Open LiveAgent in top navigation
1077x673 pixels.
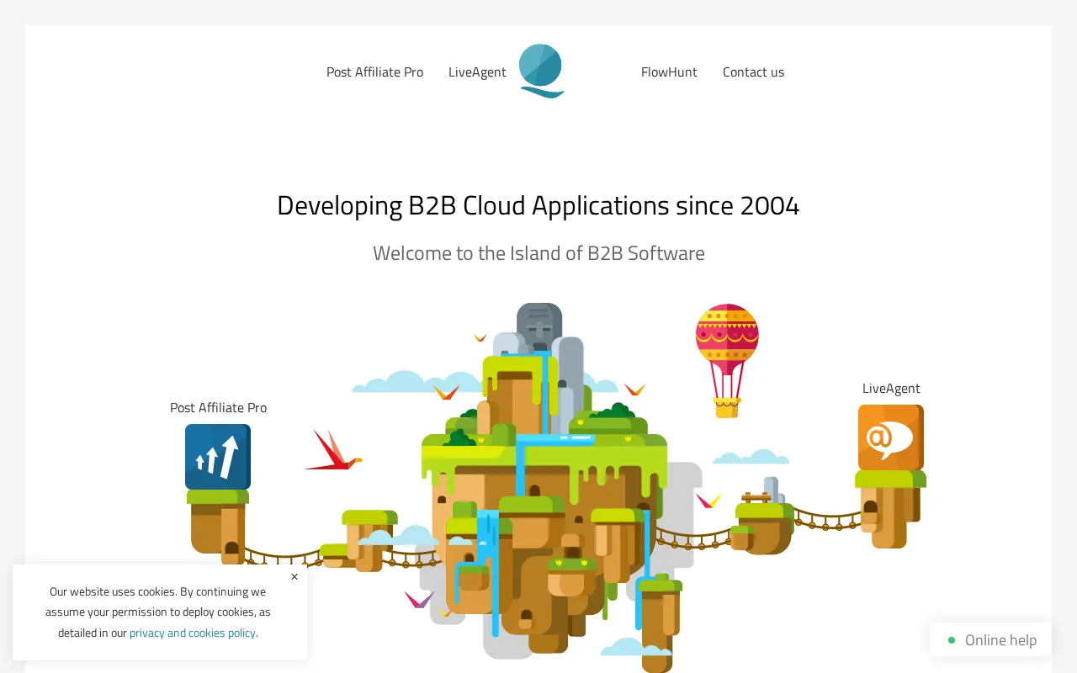point(477,72)
